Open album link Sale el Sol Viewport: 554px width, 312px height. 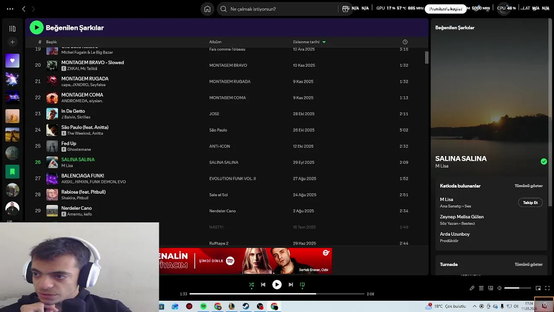pos(218,195)
